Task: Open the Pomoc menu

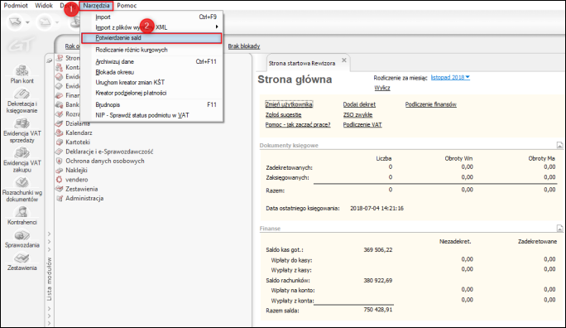Action: pos(127,6)
